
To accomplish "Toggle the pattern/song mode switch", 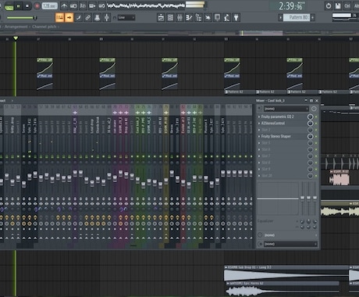I will click(9, 6).
